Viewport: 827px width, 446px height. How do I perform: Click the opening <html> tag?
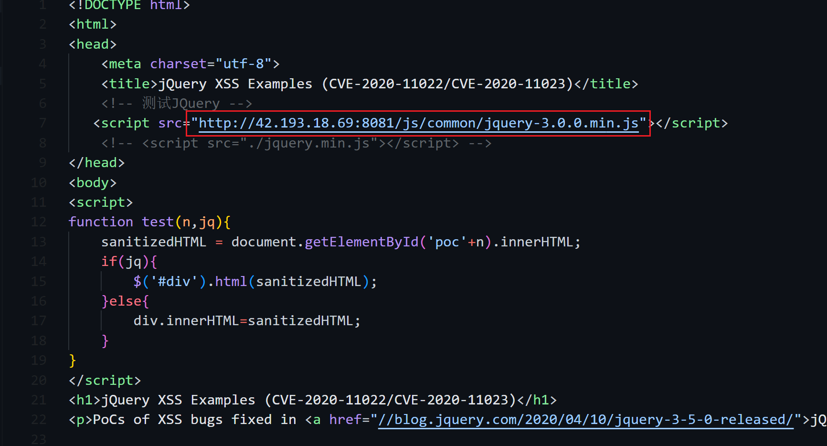point(93,24)
